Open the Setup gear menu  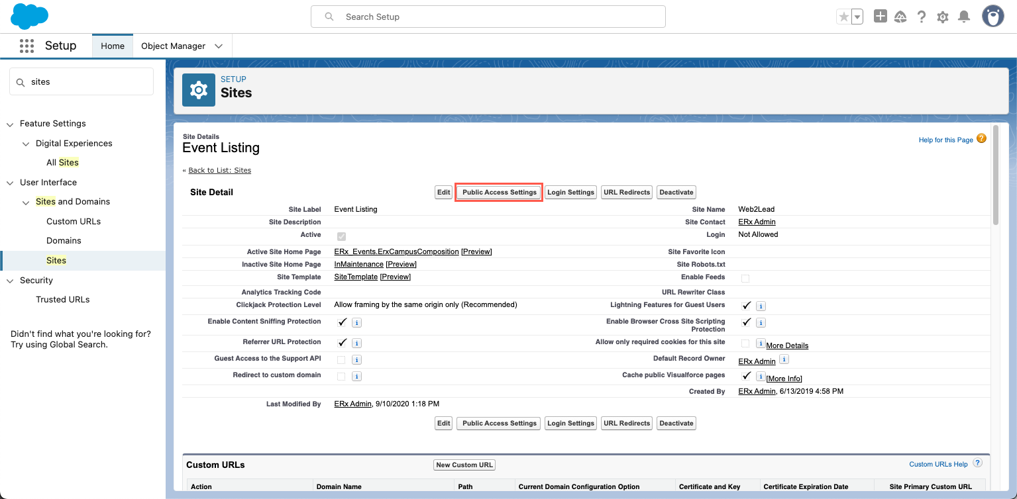tap(943, 17)
